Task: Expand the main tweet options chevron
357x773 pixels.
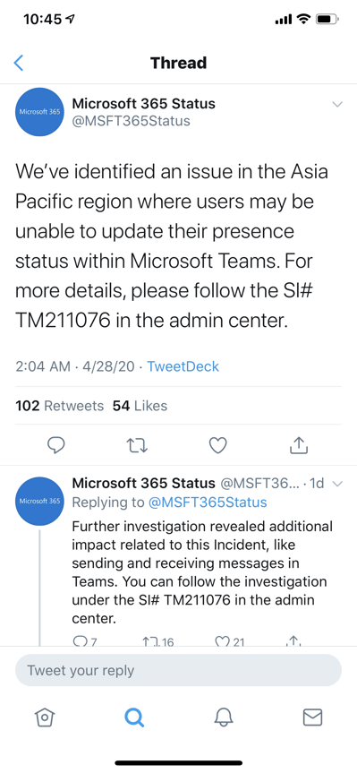Action: click(337, 104)
